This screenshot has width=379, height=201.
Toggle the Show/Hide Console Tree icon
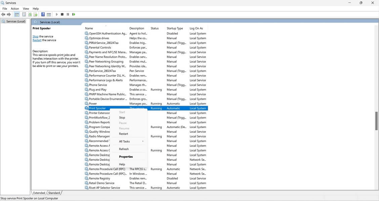[16, 14]
